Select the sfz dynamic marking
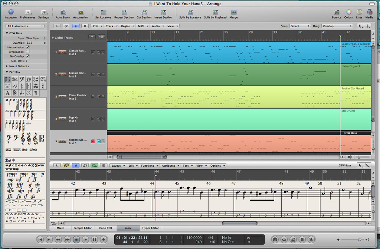The width and height of the screenshot is (380, 249). click(37, 185)
